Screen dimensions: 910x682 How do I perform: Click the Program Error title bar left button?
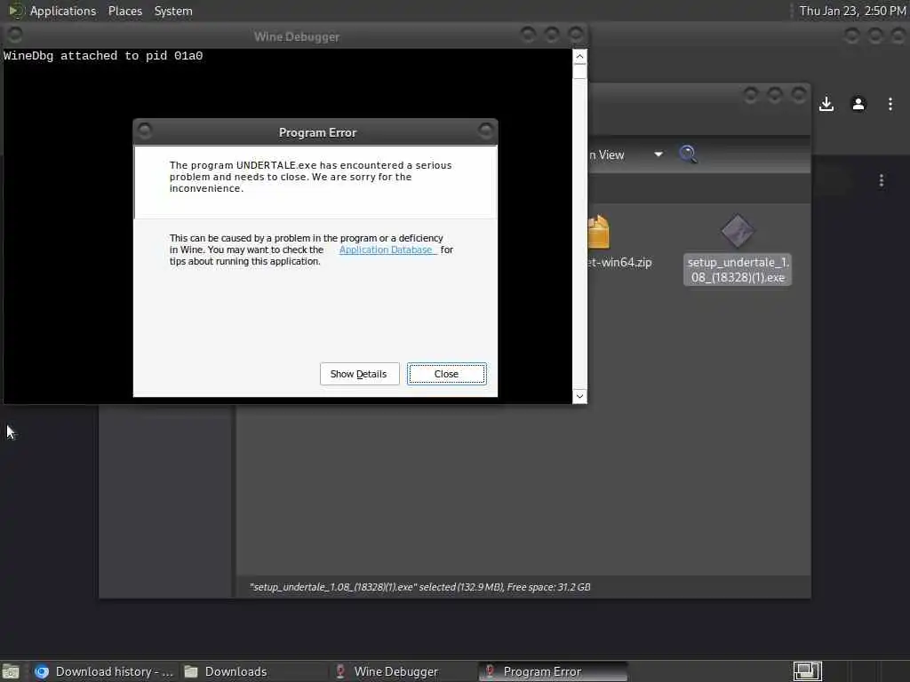(x=145, y=131)
